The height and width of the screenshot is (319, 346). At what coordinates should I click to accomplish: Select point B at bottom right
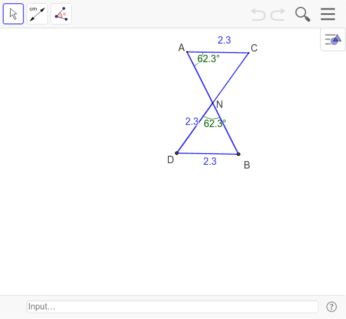pyautogui.click(x=238, y=154)
